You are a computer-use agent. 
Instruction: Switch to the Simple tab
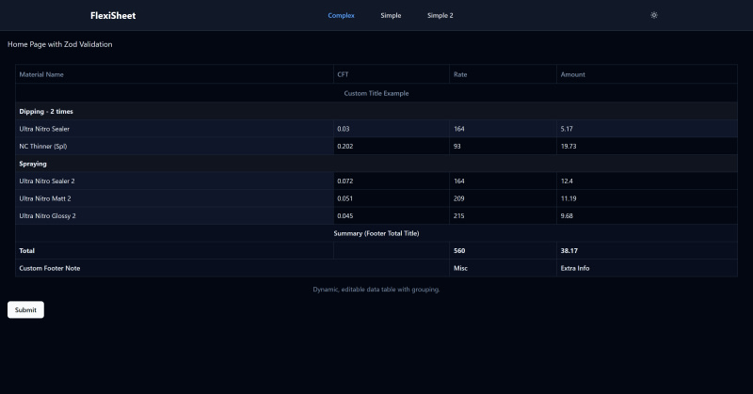click(x=391, y=15)
